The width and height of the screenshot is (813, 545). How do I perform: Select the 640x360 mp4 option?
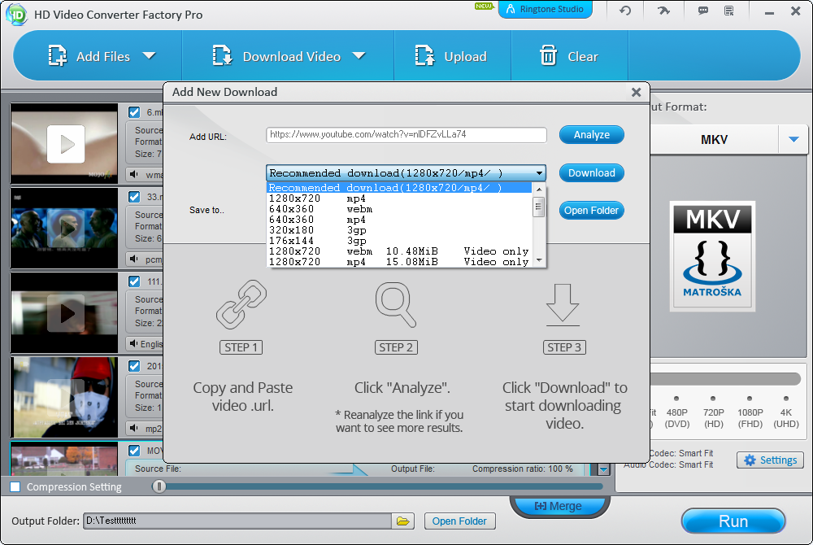tap(399, 220)
